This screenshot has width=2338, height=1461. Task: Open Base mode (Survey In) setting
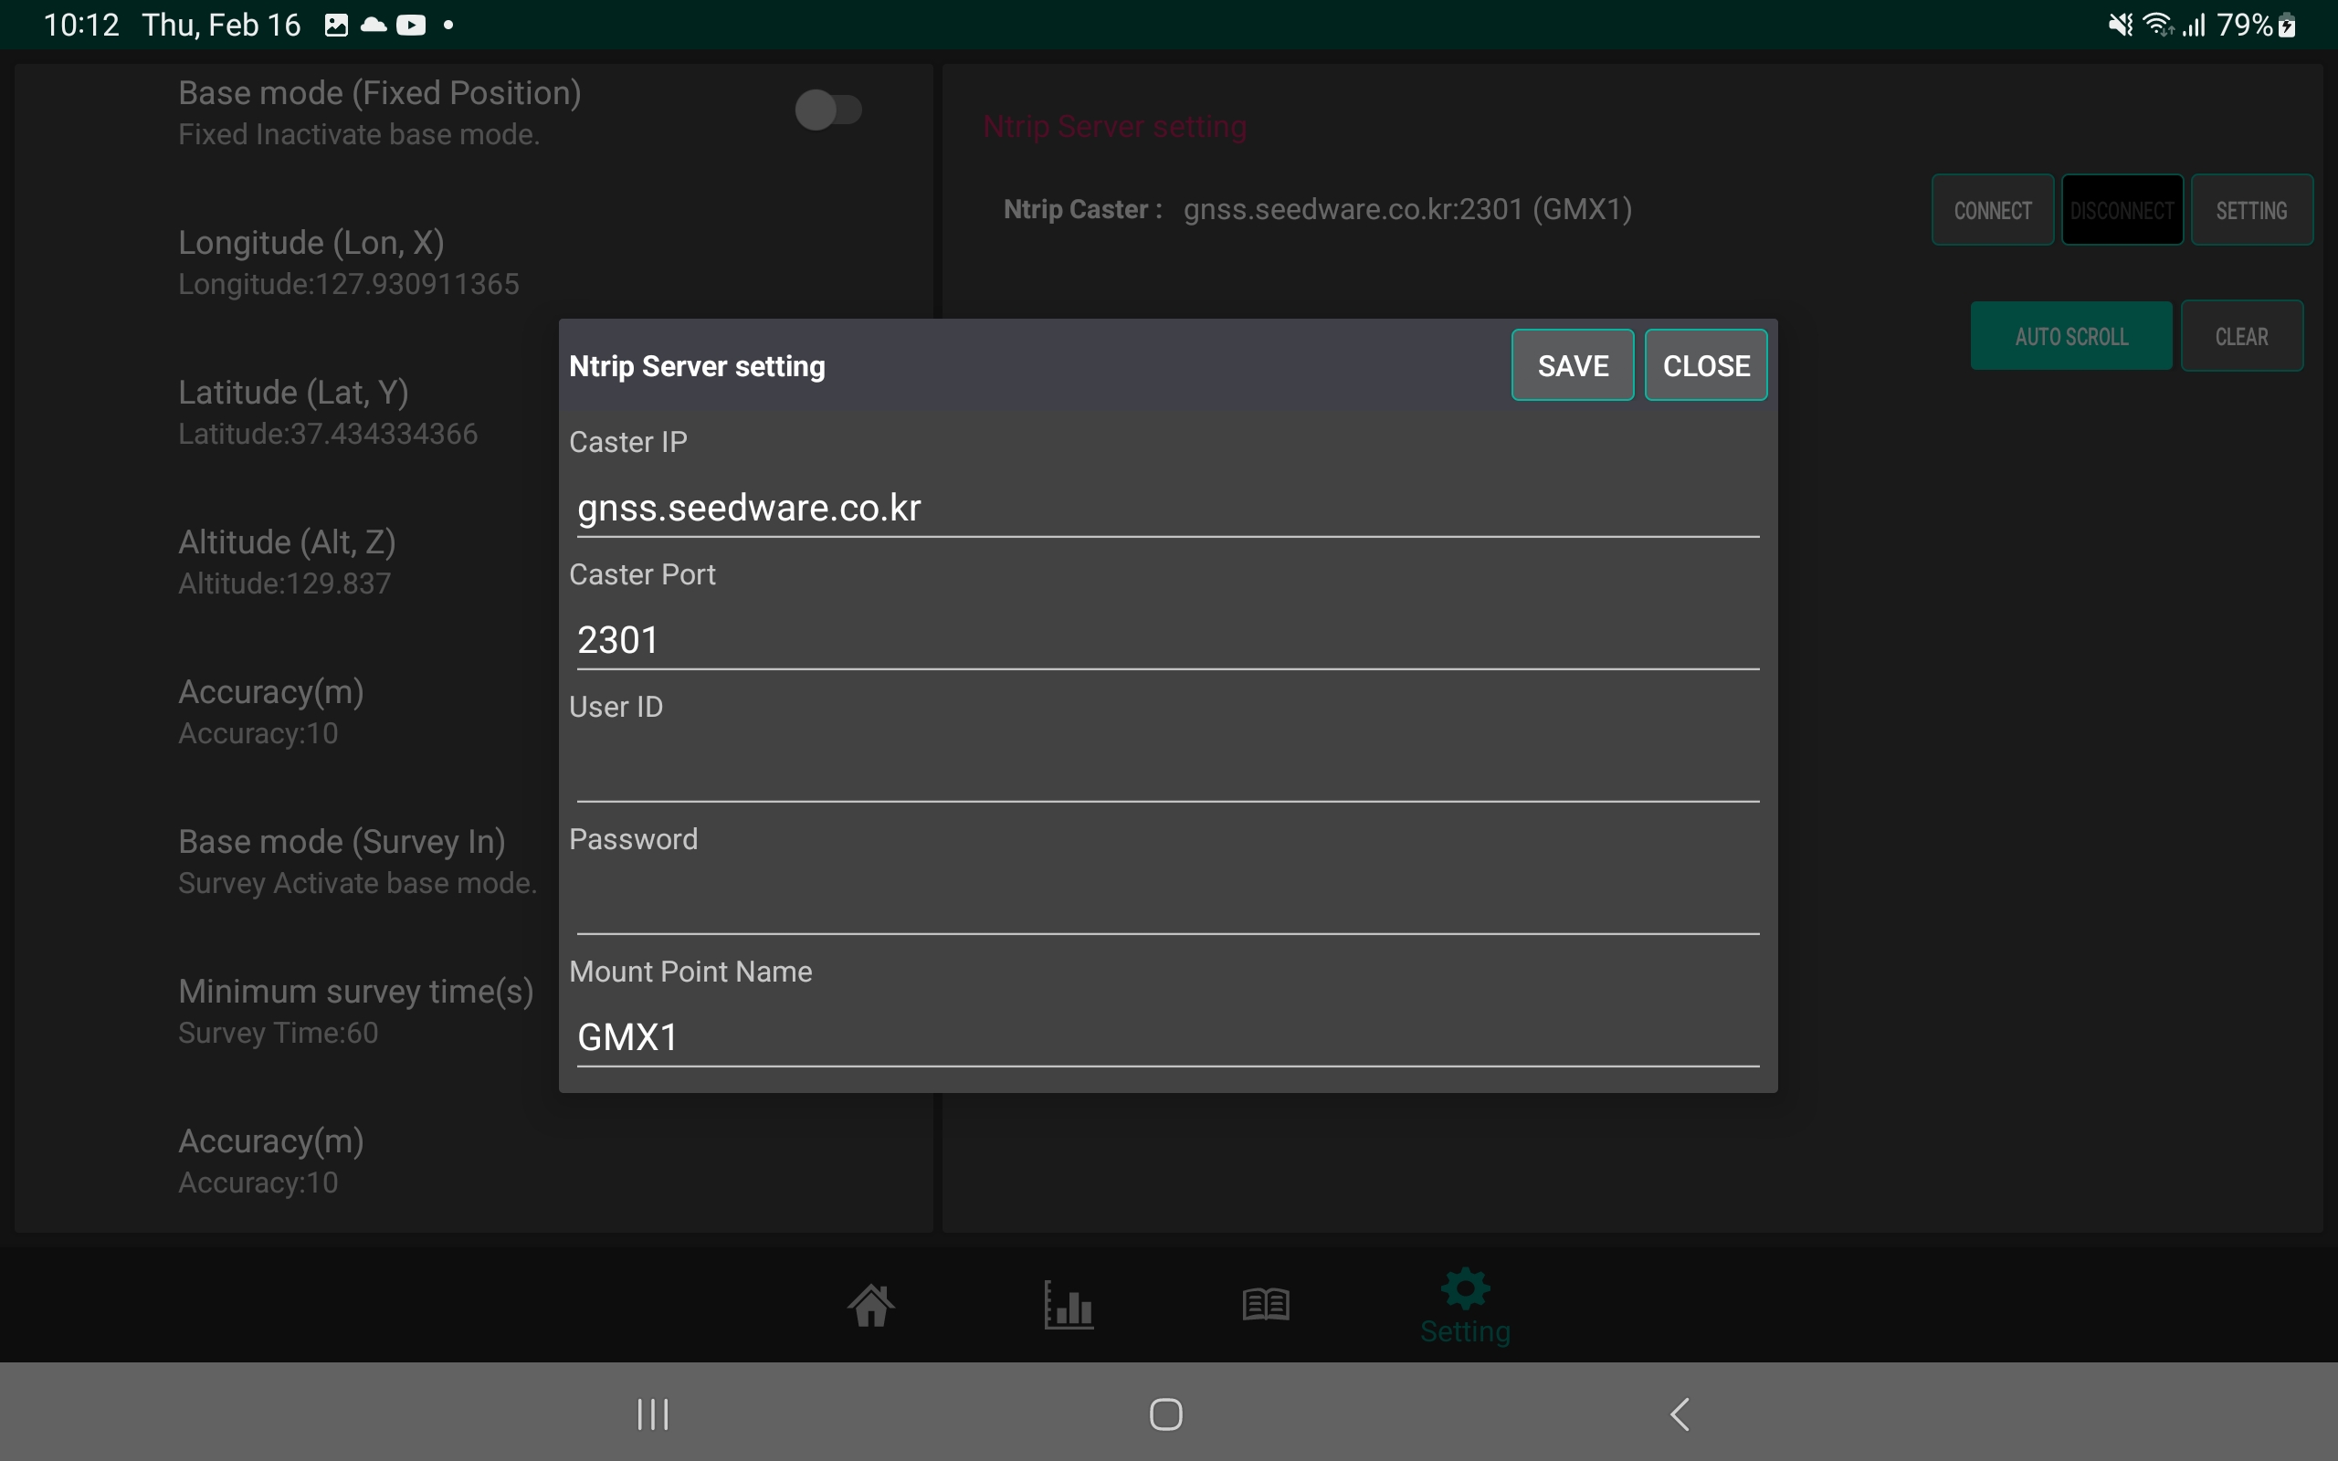(357, 861)
